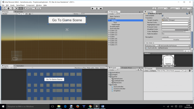This screenshot has height=109, width=194.
Task: Open Chrome from taskbar
Action: [x=90, y=107]
